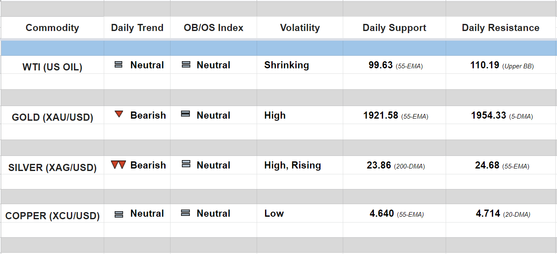Click the SILVER (XAG/USD) cell

click(x=52, y=168)
